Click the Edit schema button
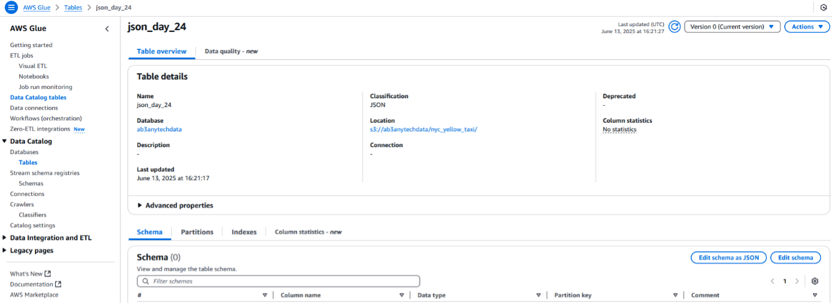This screenshot has height=305, width=832. pos(795,257)
